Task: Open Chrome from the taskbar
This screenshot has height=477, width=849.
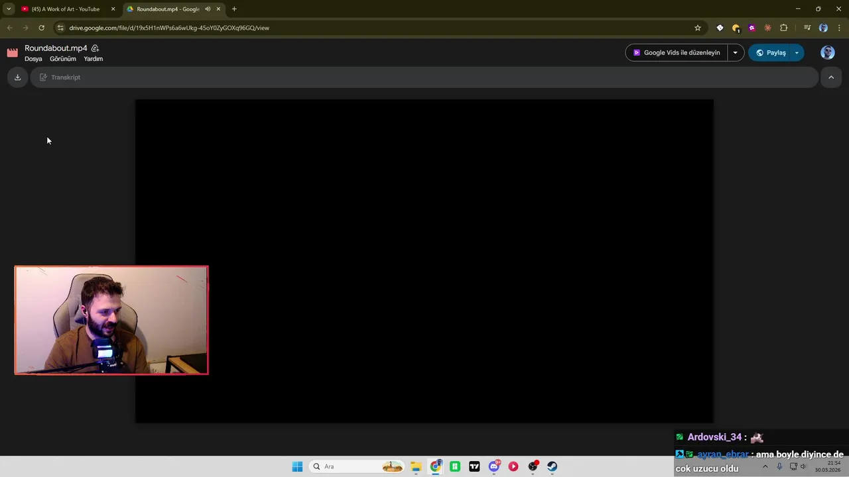Action: click(435, 466)
